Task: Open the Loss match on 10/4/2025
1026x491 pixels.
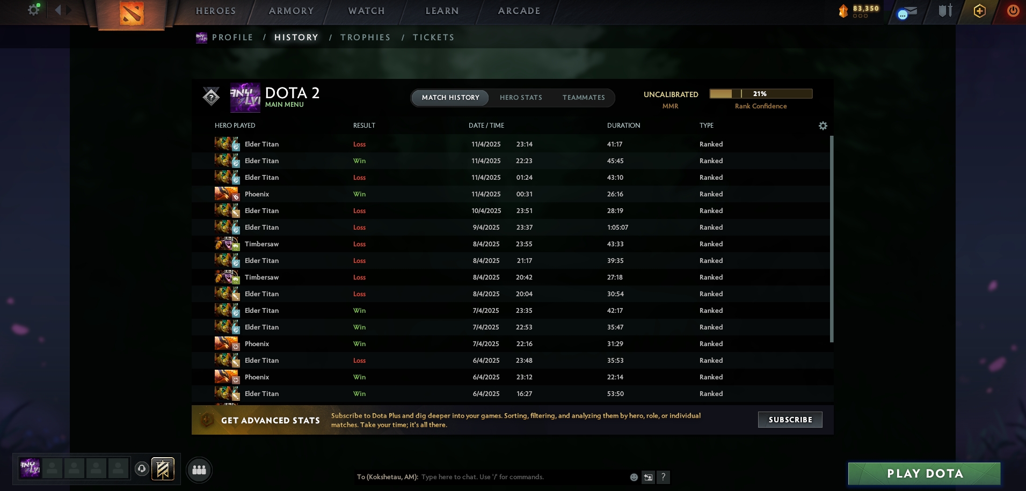Action: coord(511,210)
